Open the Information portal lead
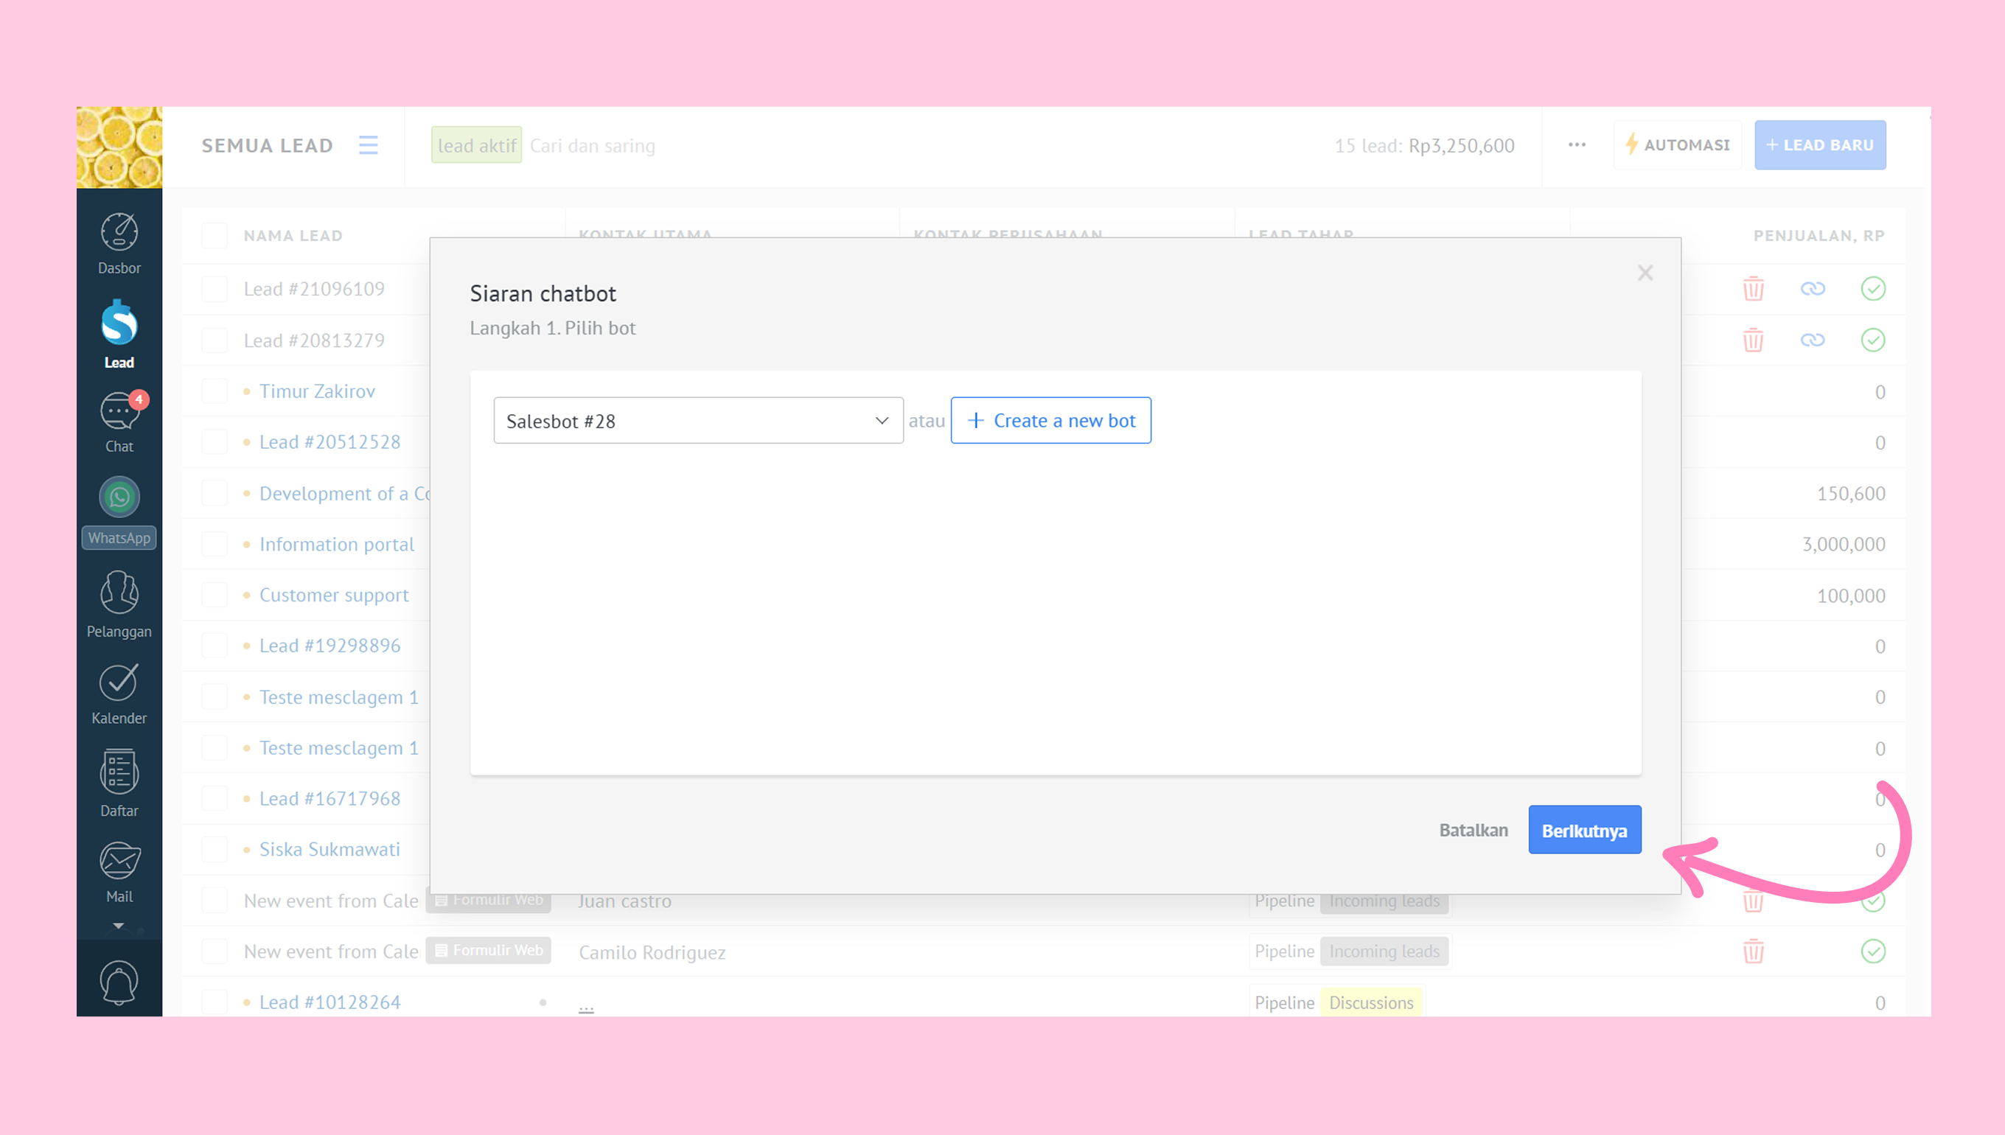This screenshot has width=2005, height=1135. tap(336, 544)
